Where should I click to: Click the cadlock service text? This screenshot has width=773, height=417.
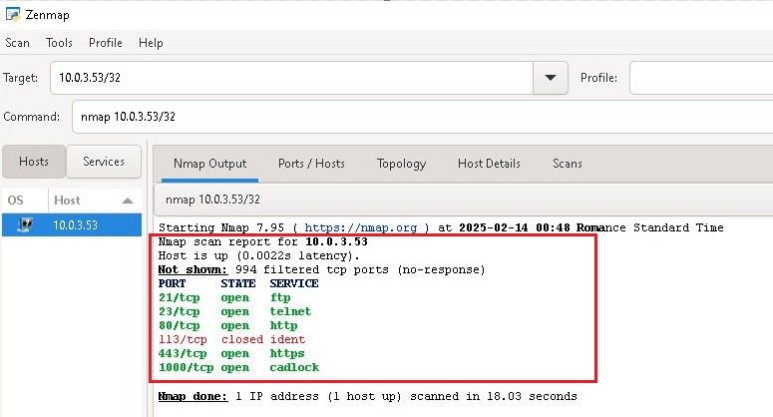(x=294, y=368)
